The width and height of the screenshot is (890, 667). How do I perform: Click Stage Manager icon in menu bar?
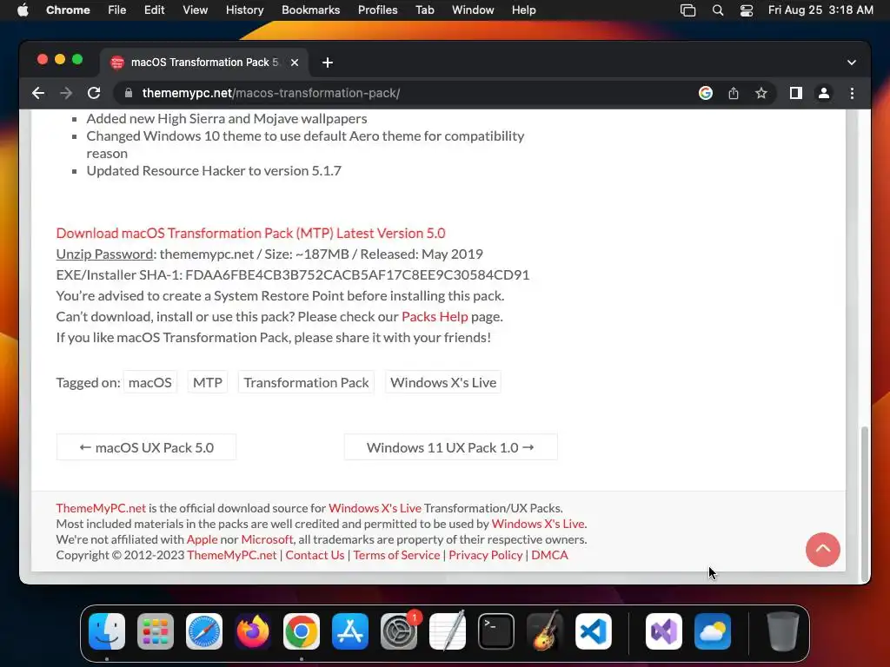(x=688, y=10)
